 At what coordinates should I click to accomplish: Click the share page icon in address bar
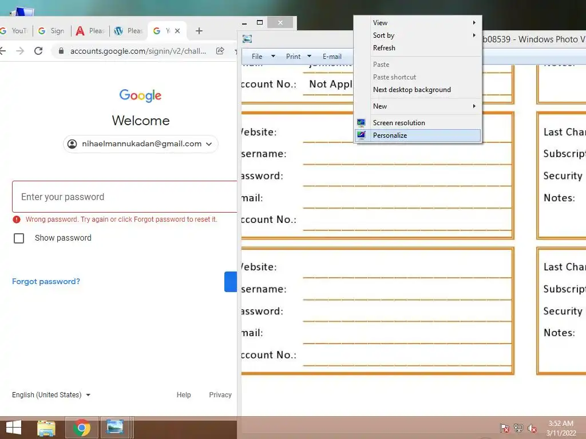[220, 51]
